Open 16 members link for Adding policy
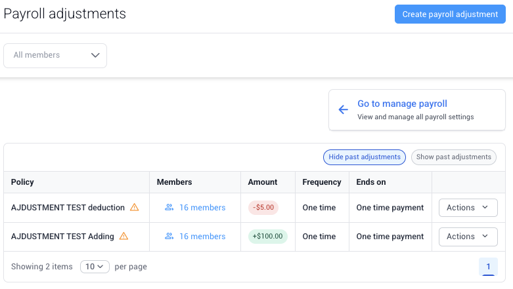 click(202, 236)
